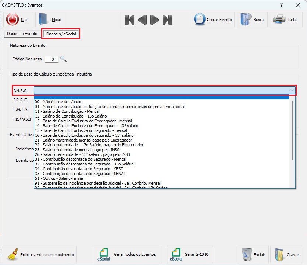The width and height of the screenshot is (307, 265).
Task: Collapse the I.N.S.S. dropdown arrow
Action: pyautogui.click(x=292, y=90)
